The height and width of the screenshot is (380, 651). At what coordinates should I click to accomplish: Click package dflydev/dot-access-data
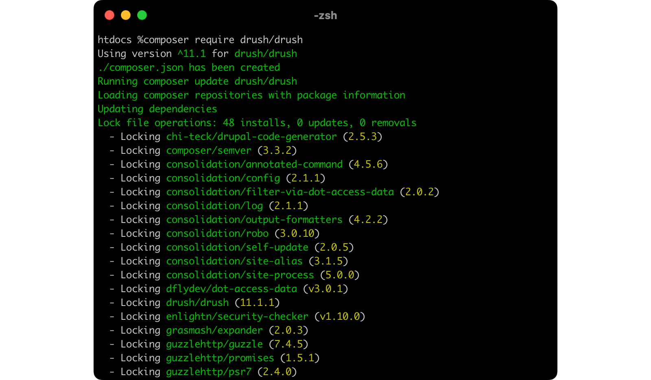click(232, 289)
